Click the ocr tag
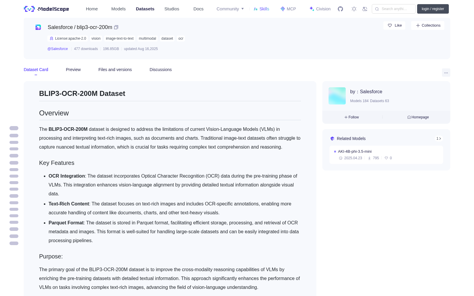 click(x=181, y=38)
